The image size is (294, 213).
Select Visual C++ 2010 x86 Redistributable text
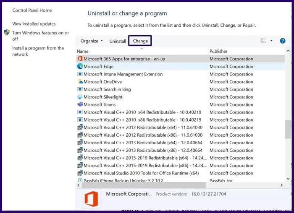click(142, 120)
